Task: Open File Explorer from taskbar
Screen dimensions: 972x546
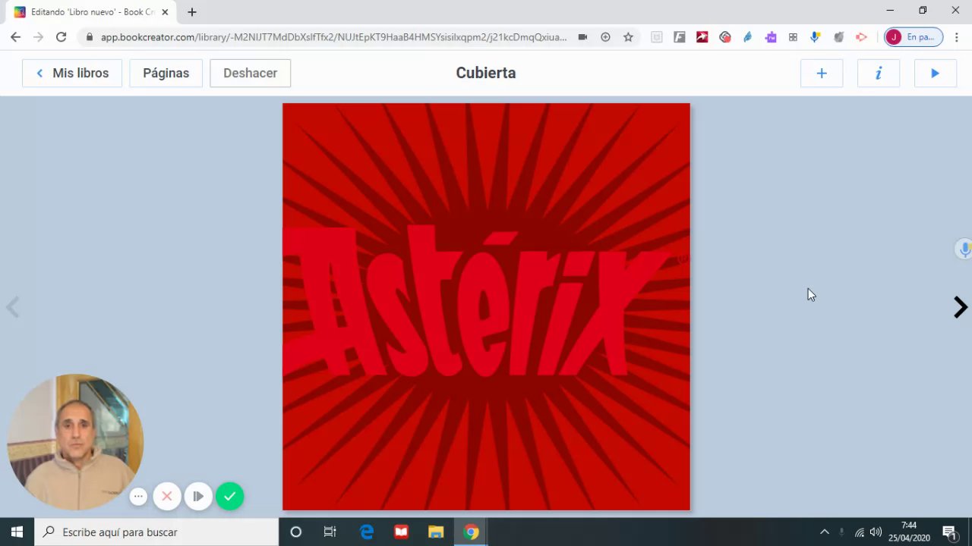Action: pos(436,532)
